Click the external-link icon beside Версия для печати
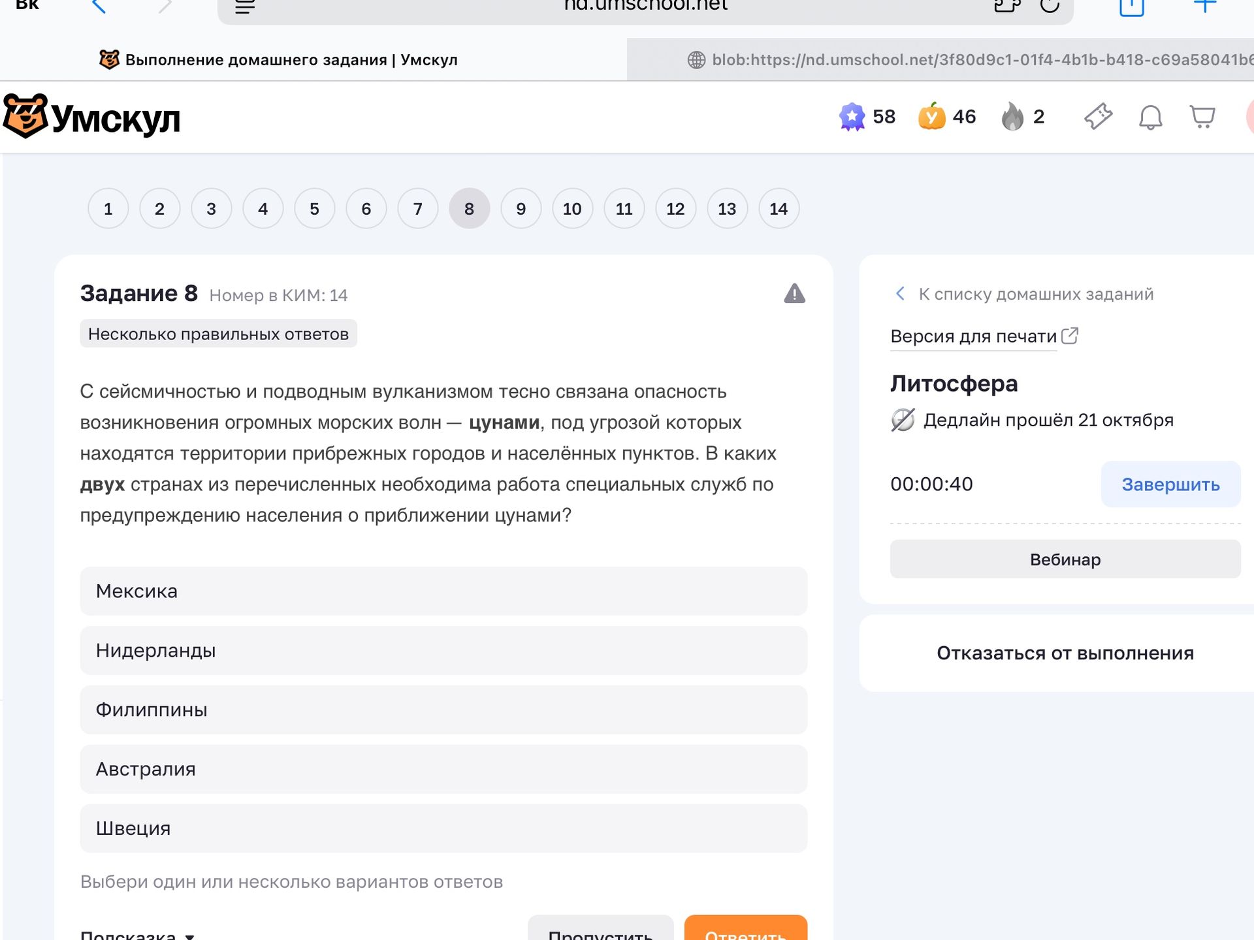Viewport: 1254px width, 940px height. [1070, 336]
